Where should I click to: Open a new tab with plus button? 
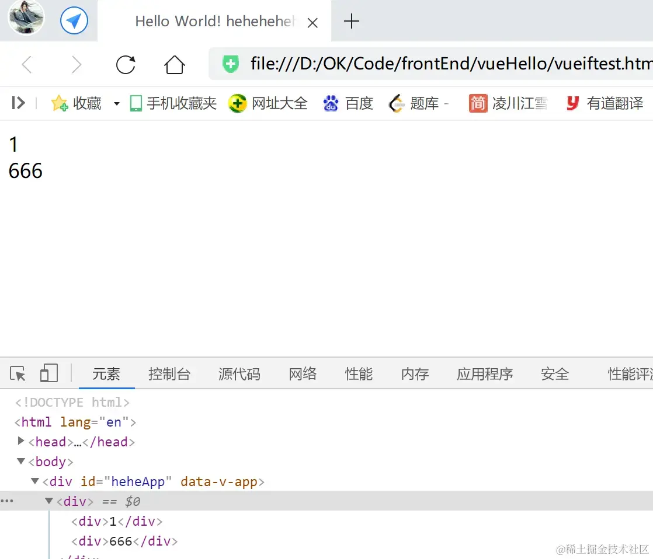(x=352, y=21)
